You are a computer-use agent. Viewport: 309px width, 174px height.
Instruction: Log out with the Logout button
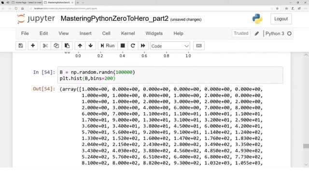pyautogui.click(x=281, y=19)
